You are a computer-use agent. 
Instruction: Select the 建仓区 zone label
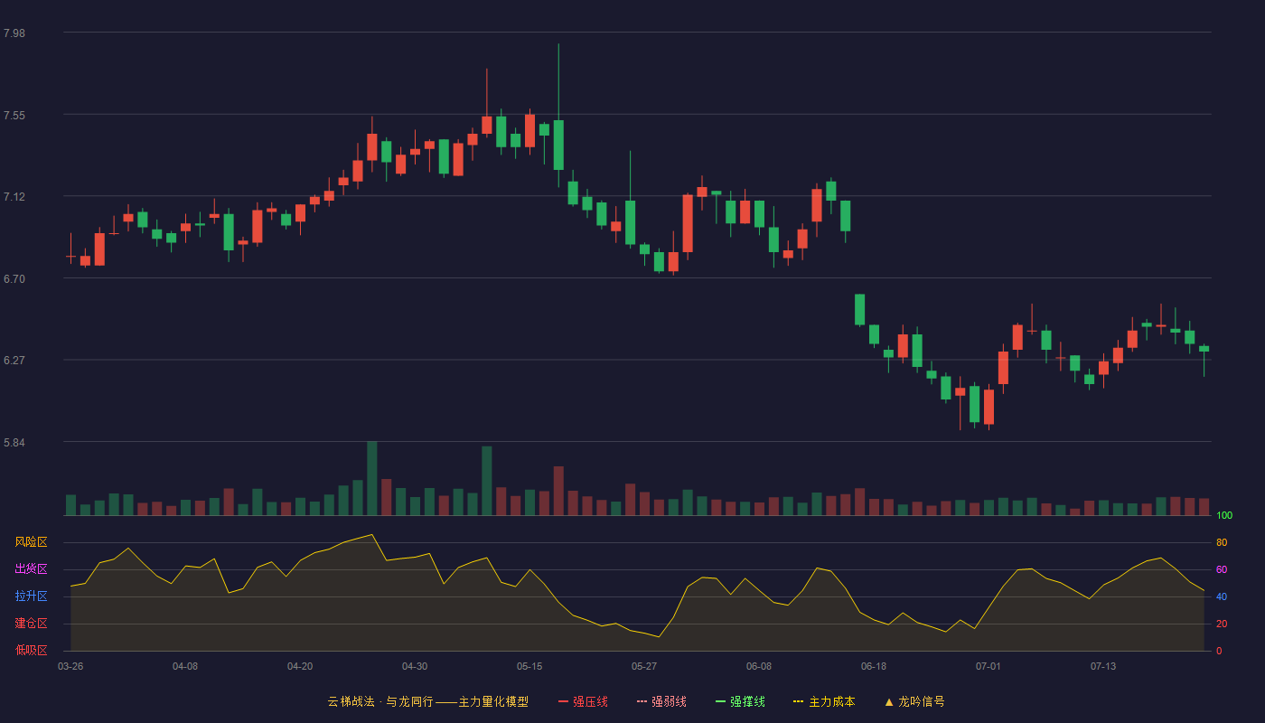[x=31, y=624]
